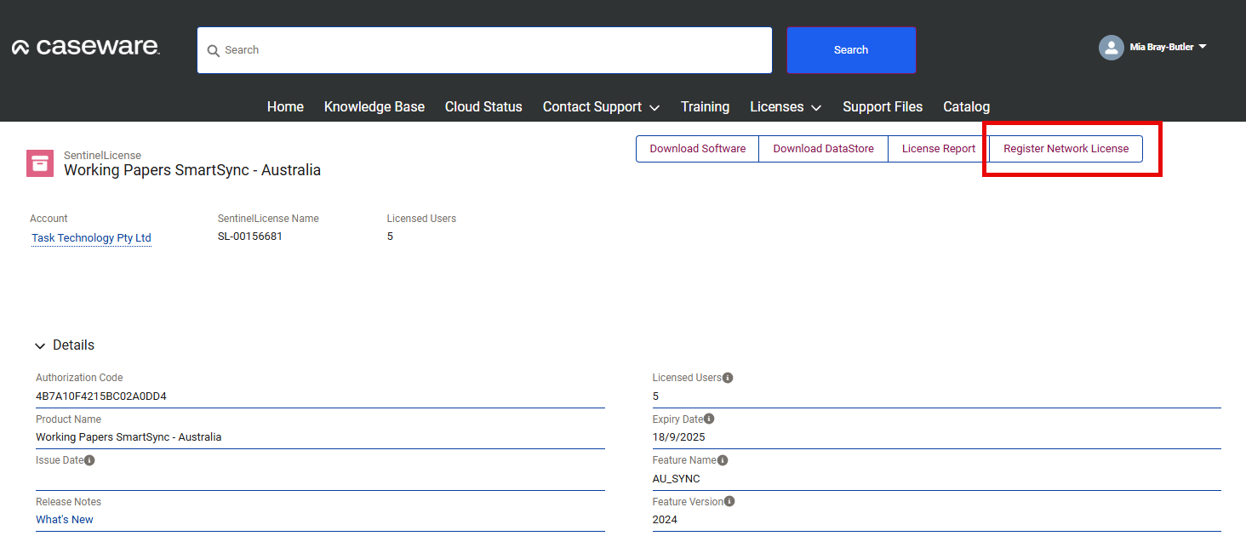Click the AU_SYNC feature name value
The height and width of the screenshot is (536, 1246).
pyautogui.click(x=677, y=479)
